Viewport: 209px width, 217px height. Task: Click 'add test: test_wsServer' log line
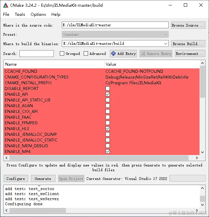[32, 199]
